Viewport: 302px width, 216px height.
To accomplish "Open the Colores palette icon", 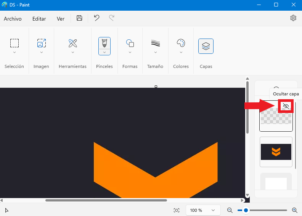I will click(181, 43).
